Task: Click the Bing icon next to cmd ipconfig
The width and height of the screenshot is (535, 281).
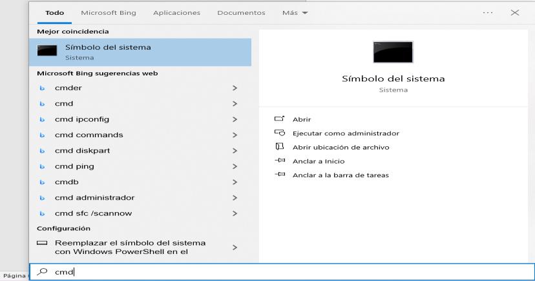Action: 42,119
